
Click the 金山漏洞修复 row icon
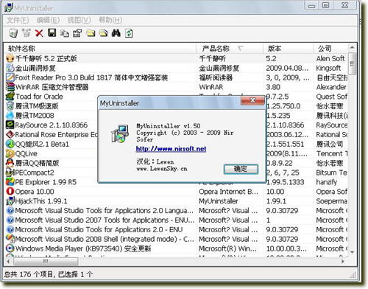point(10,68)
